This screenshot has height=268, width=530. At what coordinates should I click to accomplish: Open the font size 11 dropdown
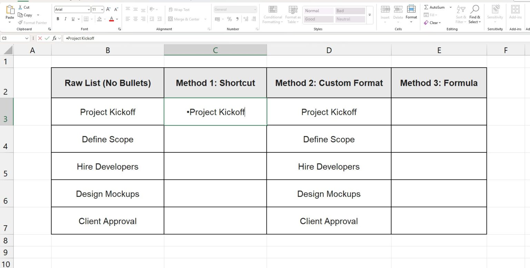click(102, 10)
